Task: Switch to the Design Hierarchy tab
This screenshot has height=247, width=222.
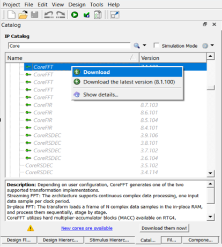Action: [x=61, y=240]
